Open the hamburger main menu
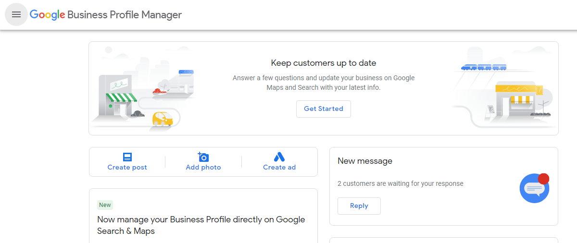 click(16, 14)
